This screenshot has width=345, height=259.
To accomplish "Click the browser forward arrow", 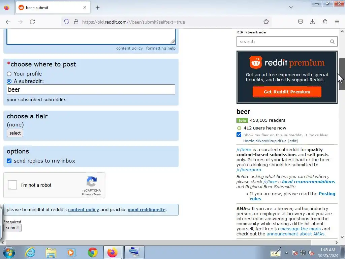I will point(20,22).
